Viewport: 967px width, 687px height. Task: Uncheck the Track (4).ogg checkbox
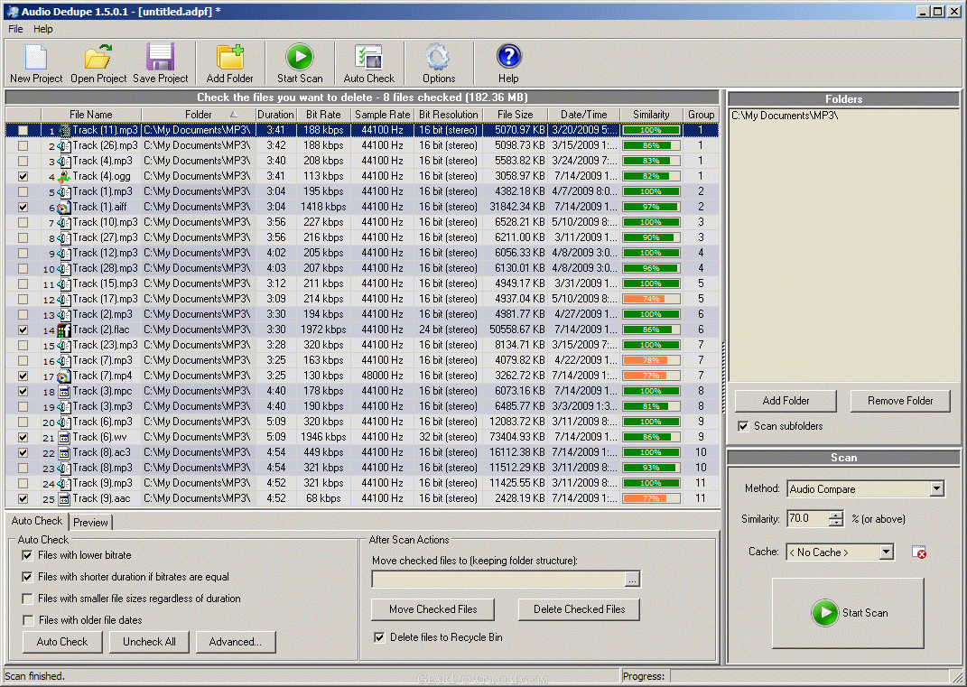click(x=23, y=176)
